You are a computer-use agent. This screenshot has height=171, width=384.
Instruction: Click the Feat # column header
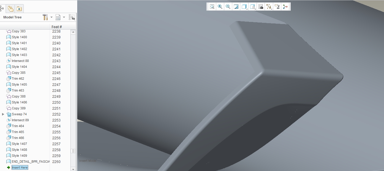pyautogui.click(x=57, y=27)
